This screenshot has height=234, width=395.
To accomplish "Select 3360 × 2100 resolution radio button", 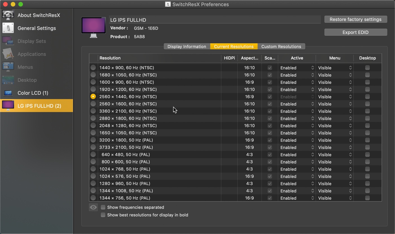I will click(93, 111).
